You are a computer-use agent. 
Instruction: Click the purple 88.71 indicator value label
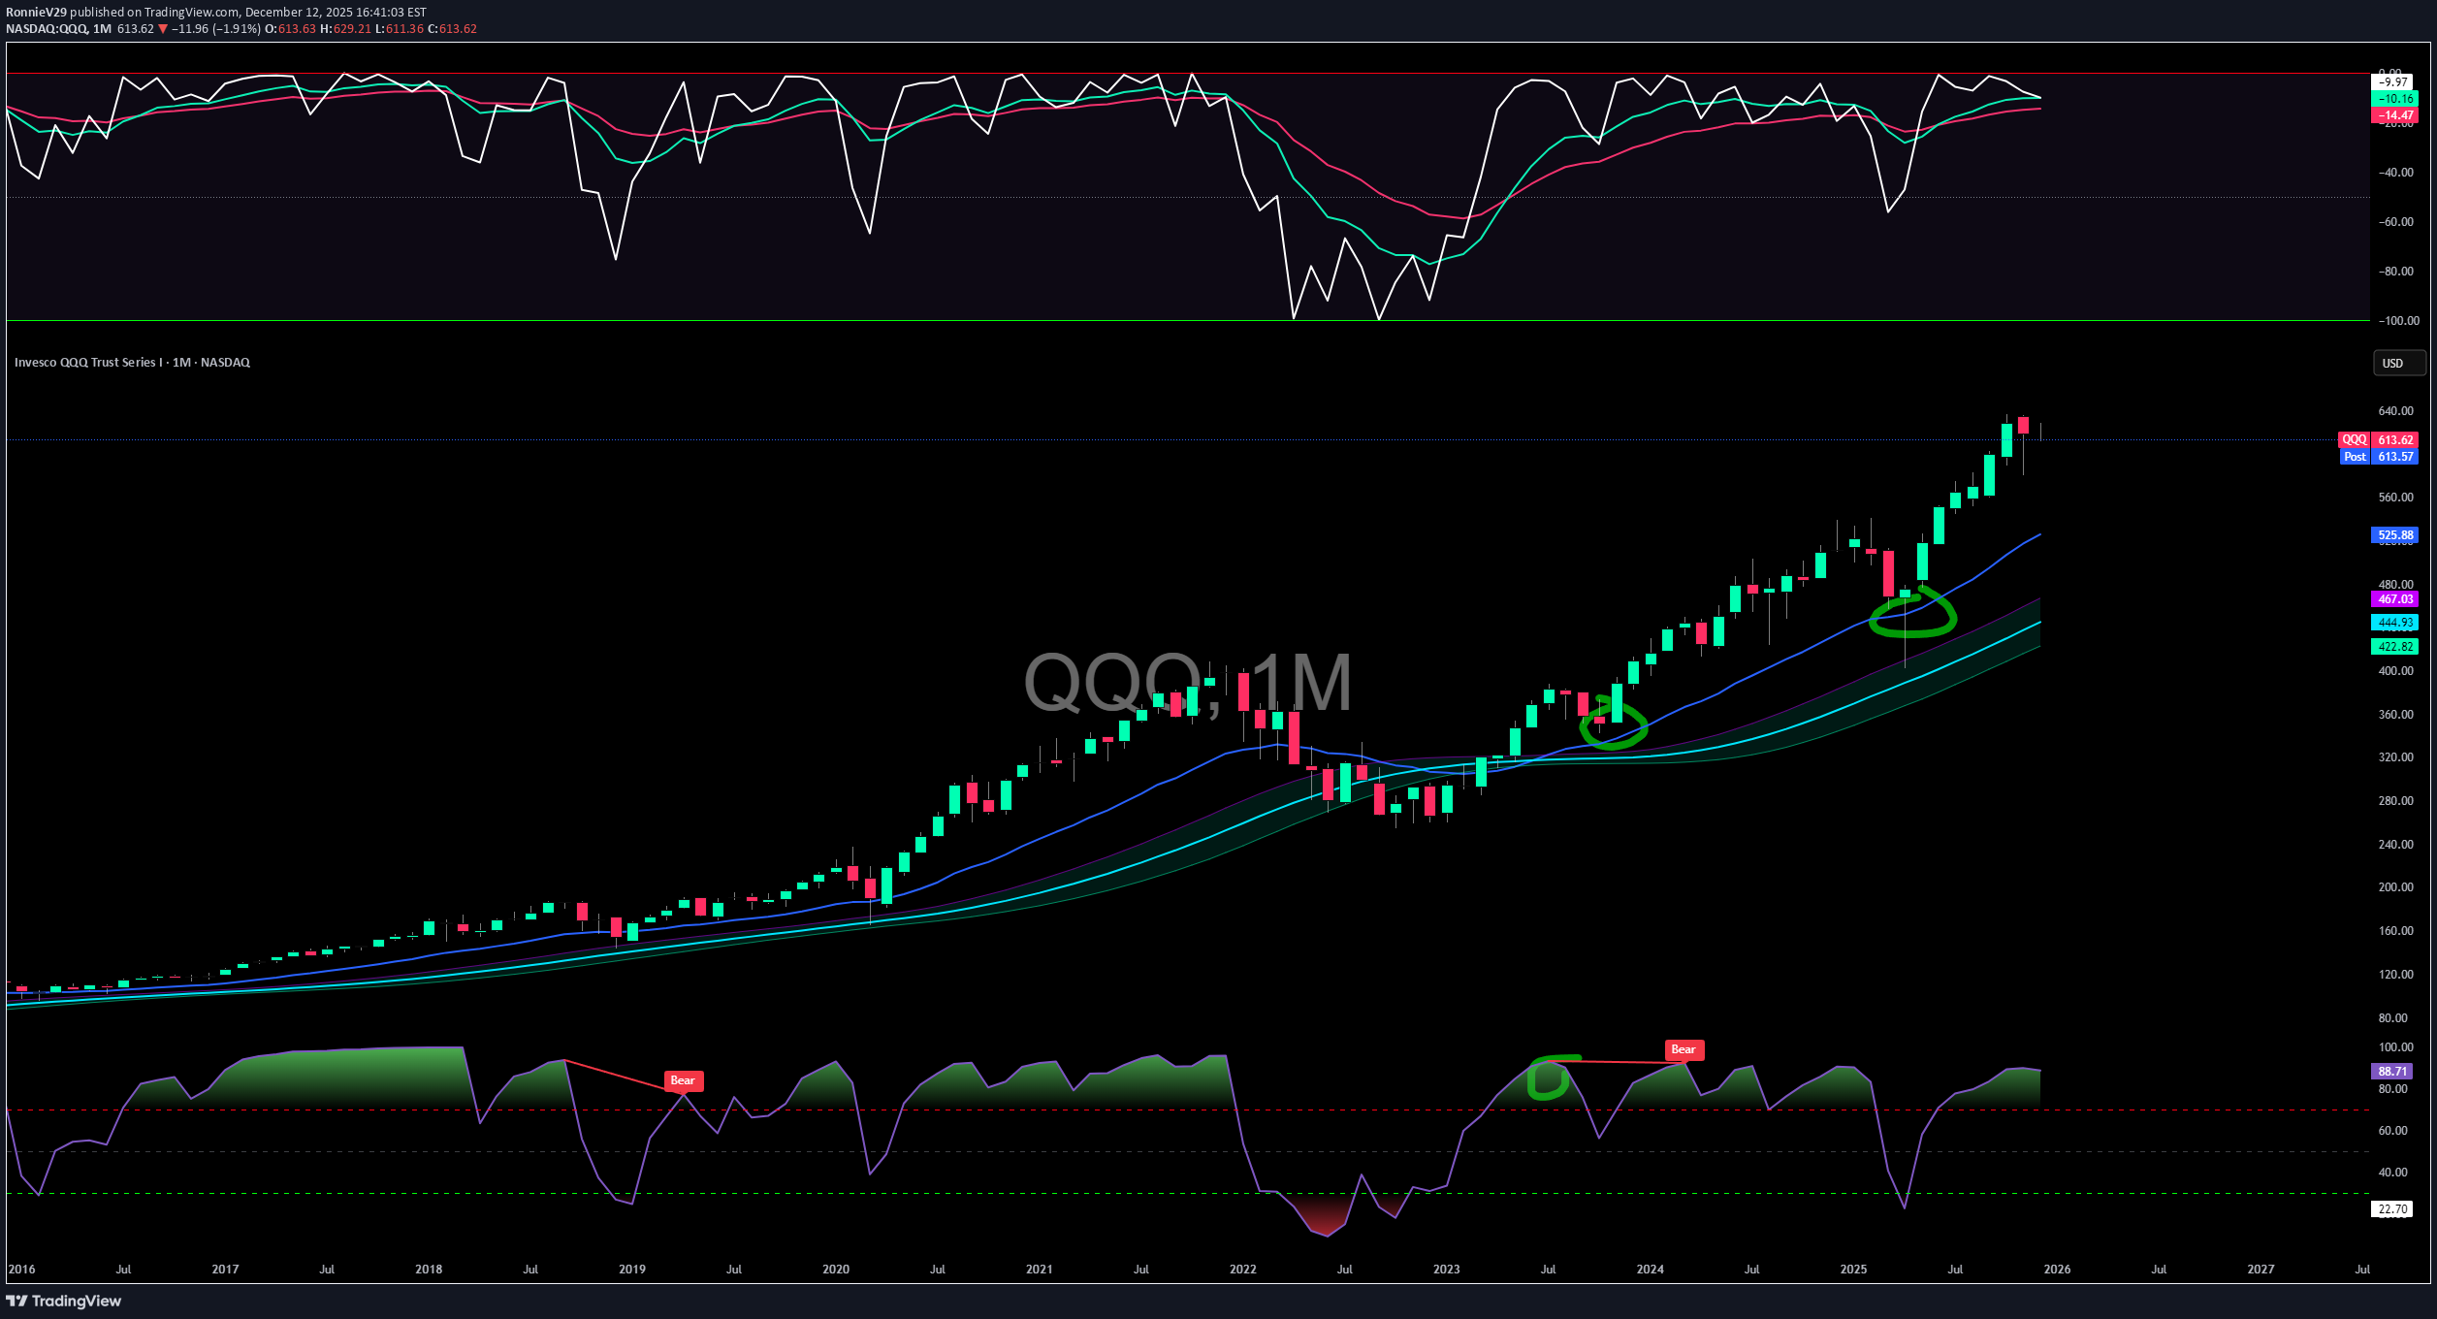(x=2392, y=1072)
